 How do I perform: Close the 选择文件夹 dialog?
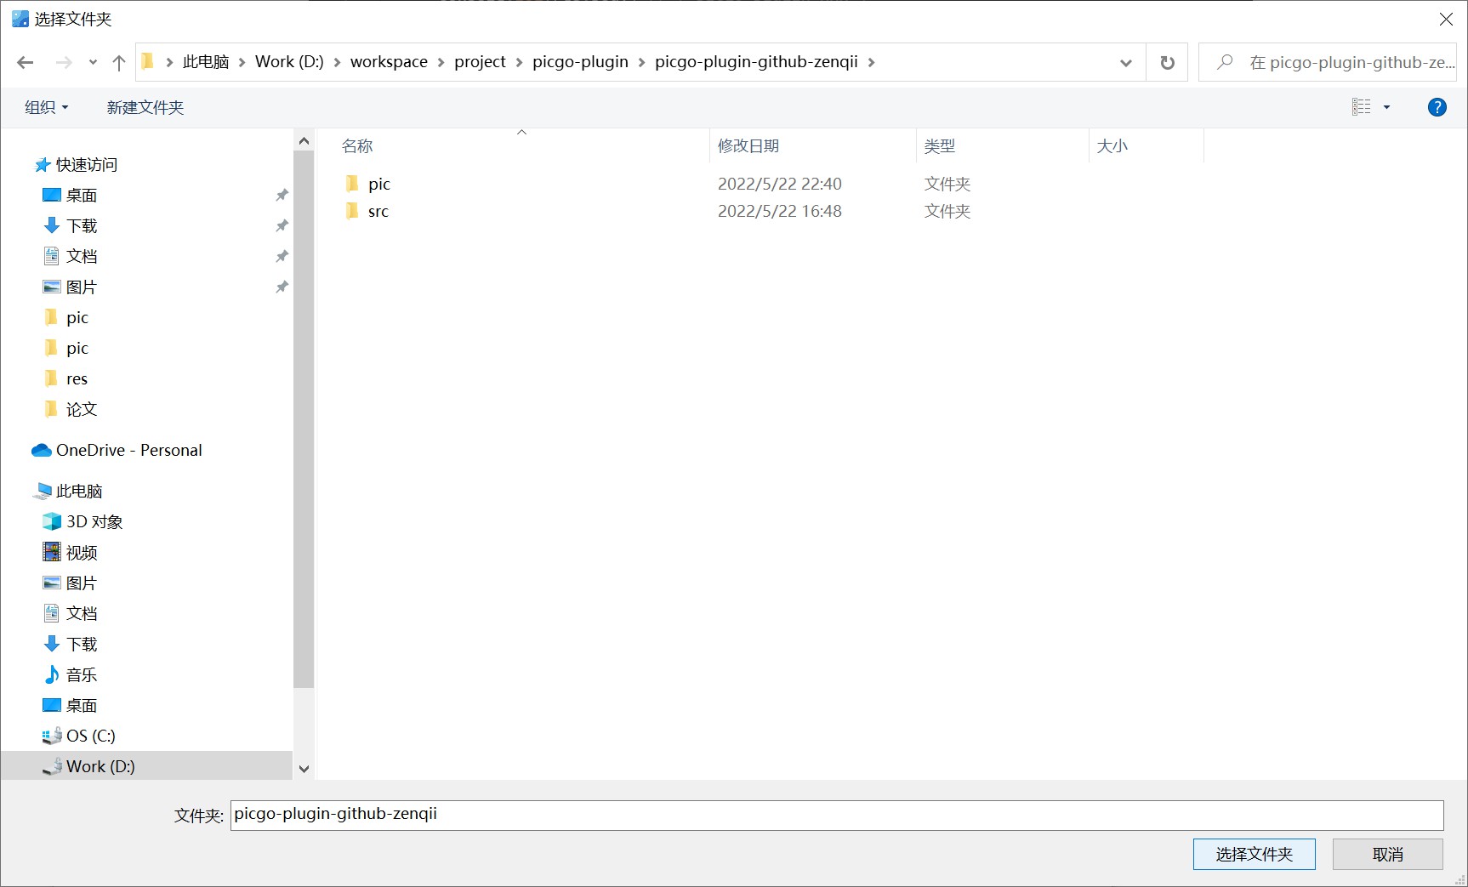coord(1445,19)
